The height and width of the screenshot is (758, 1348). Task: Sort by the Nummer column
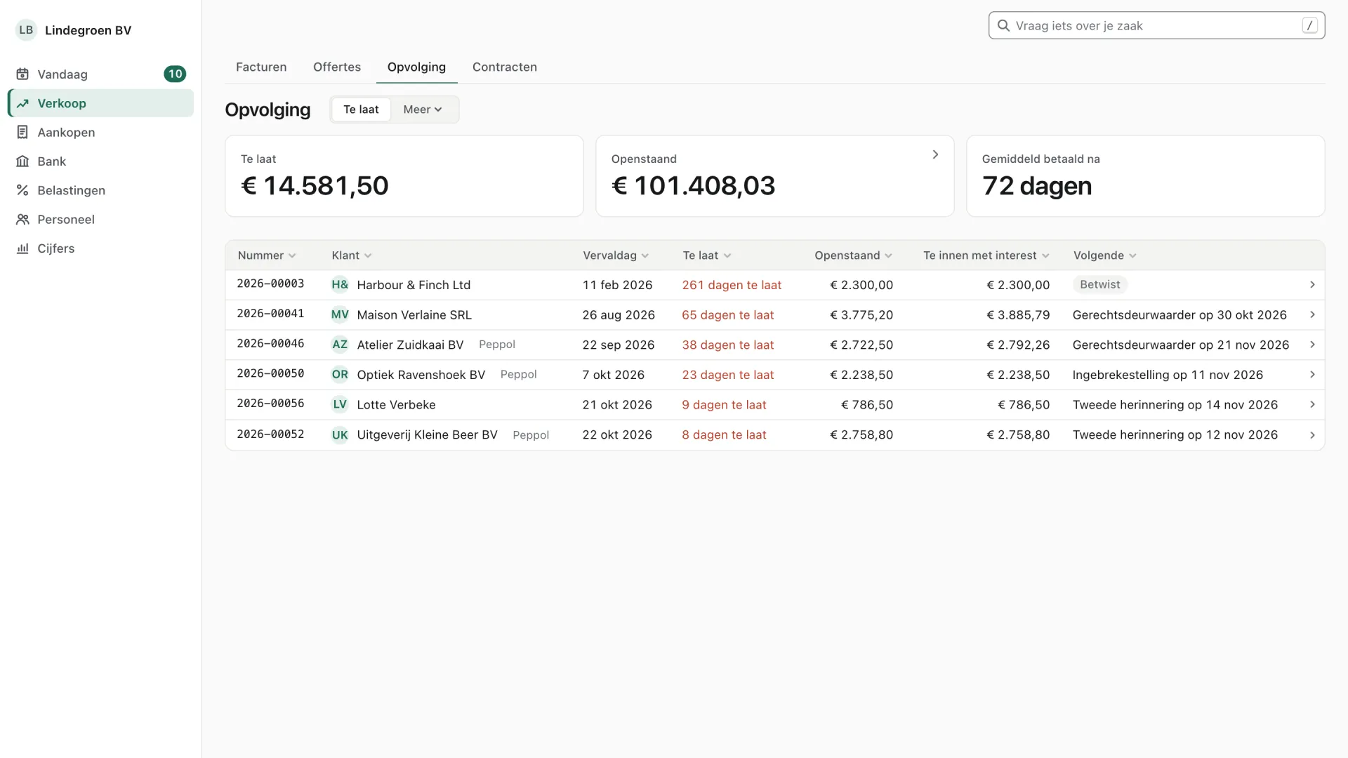pyautogui.click(x=267, y=255)
